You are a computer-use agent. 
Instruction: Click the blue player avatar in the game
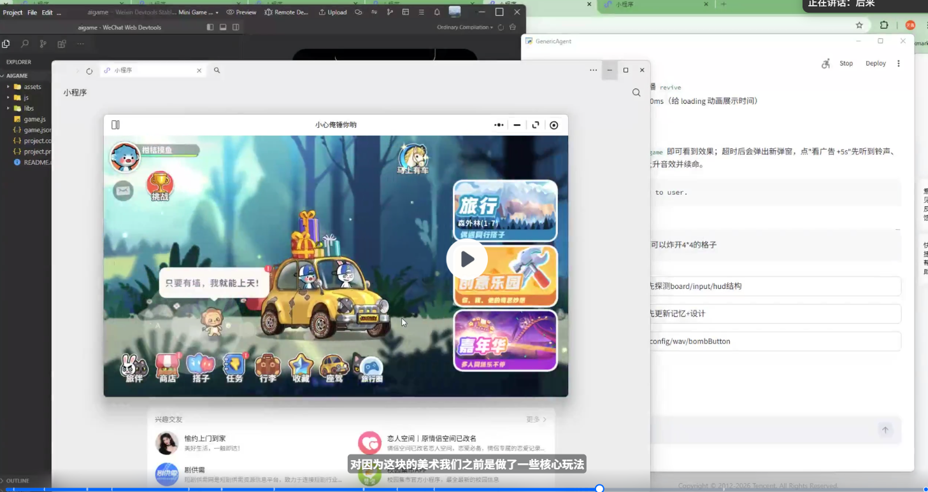(x=125, y=157)
